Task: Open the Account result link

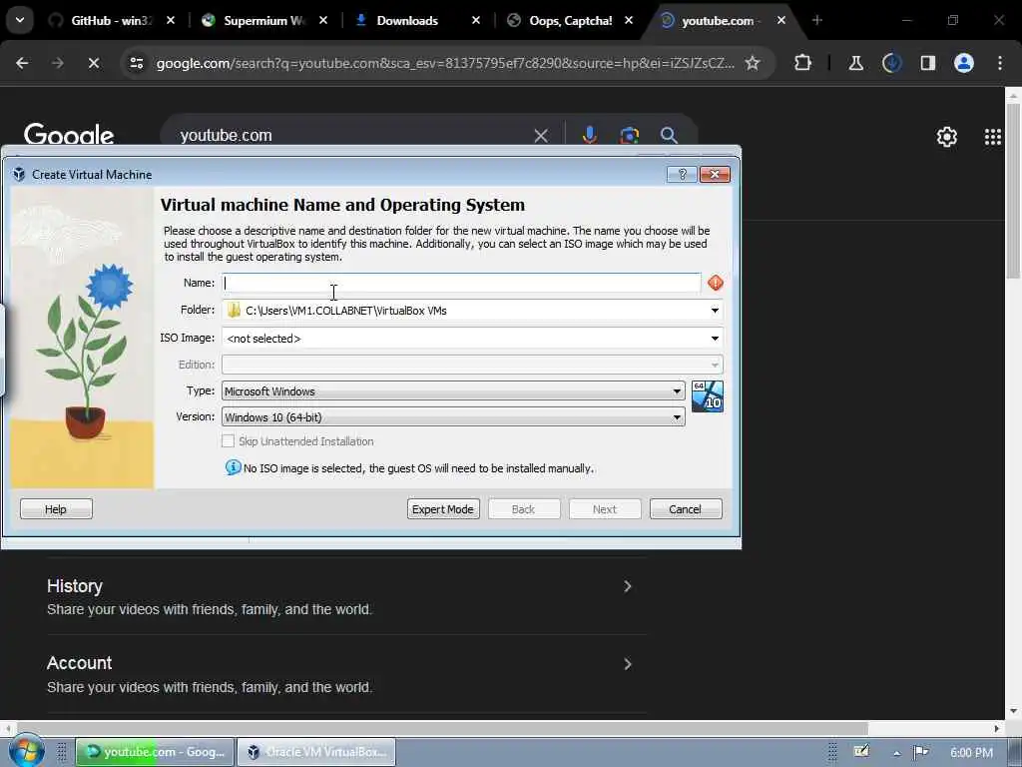Action: [x=80, y=663]
